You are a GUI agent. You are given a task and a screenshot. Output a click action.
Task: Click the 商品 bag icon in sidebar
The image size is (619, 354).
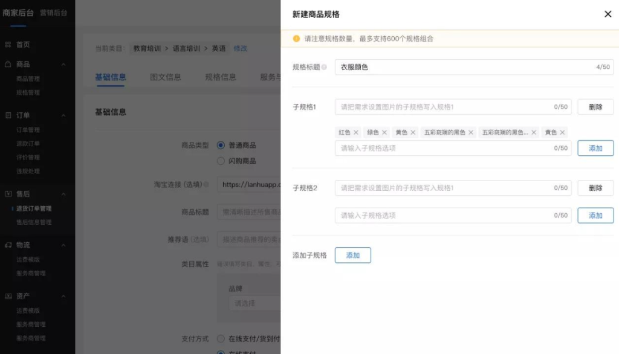tap(8, 64)
